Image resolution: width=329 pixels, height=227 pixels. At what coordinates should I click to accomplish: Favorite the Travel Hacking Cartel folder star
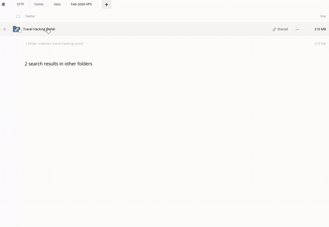(4, 29)
